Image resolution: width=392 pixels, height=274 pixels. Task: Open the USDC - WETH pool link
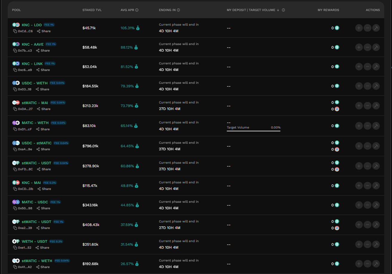coord(35,83)
